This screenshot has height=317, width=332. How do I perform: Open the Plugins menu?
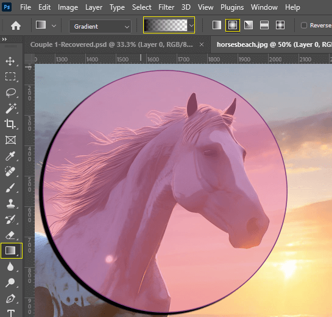232,7
